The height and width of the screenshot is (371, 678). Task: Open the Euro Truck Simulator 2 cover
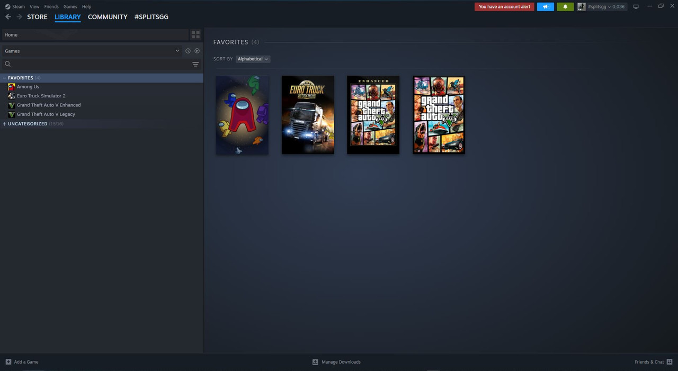[x=308, y=115]
